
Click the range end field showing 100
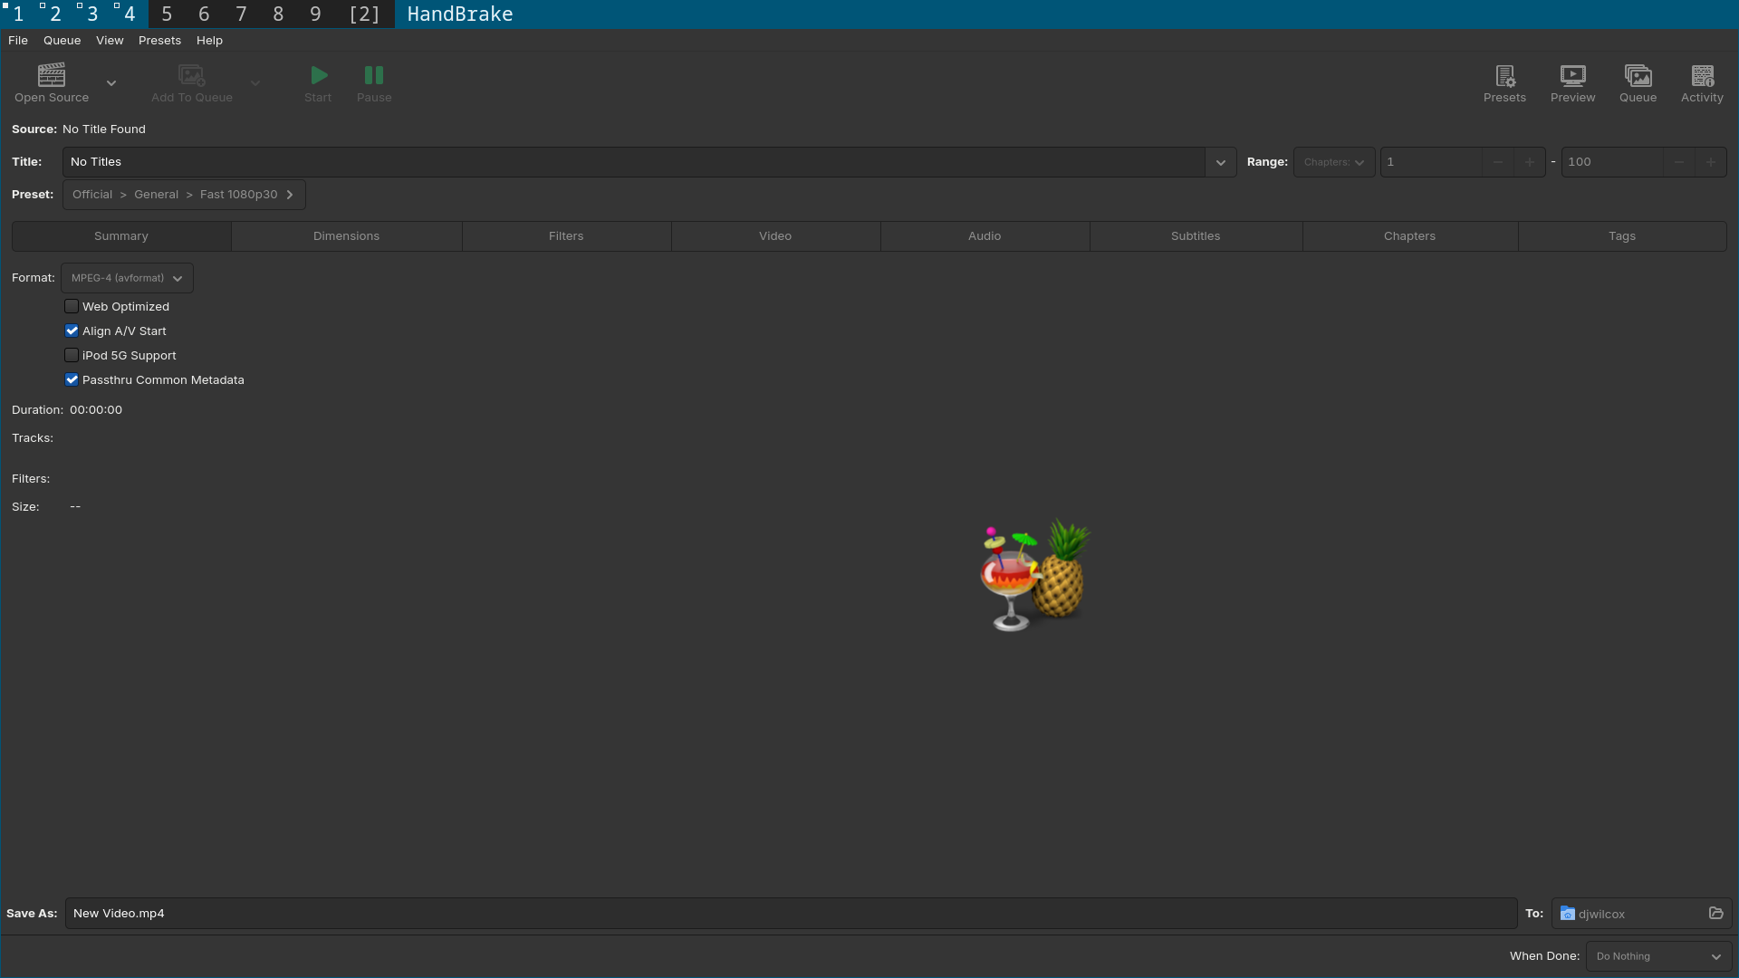coord(1612,162)
